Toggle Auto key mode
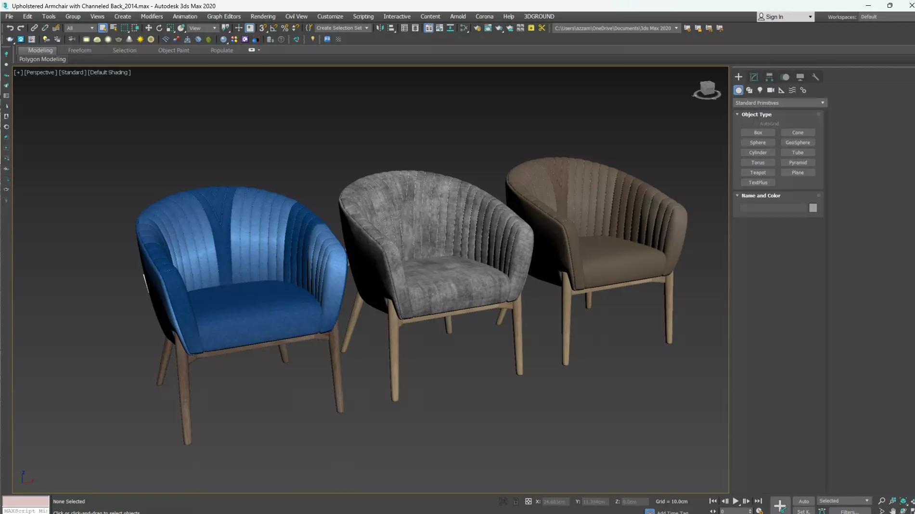 click(x=803, y=501)
